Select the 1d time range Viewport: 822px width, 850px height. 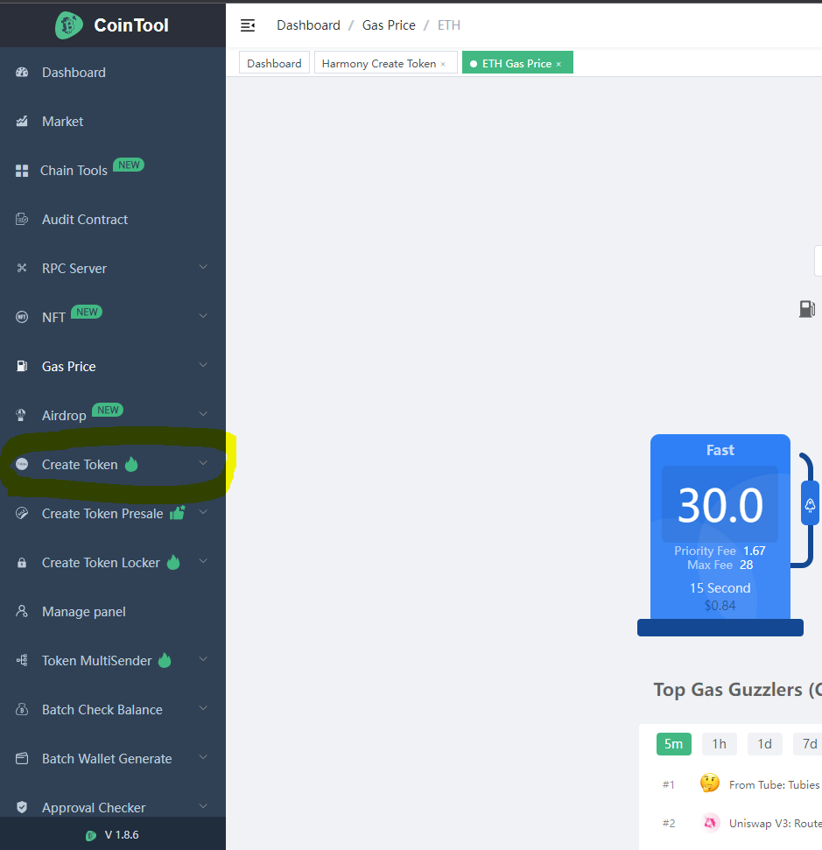click(x=764, y=744)
